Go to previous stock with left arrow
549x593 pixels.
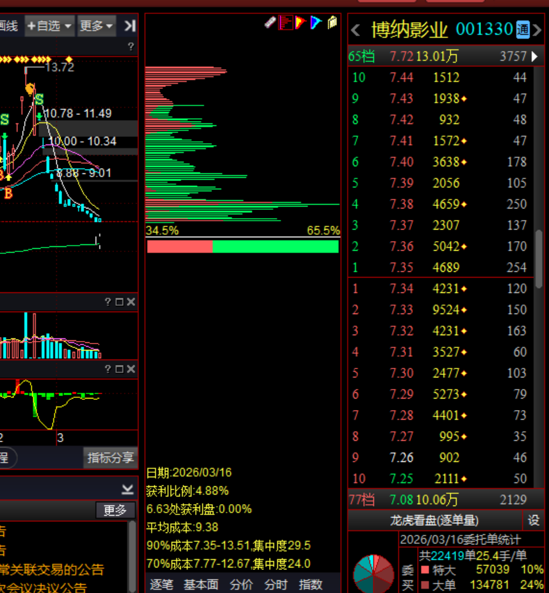click(356, 30)
